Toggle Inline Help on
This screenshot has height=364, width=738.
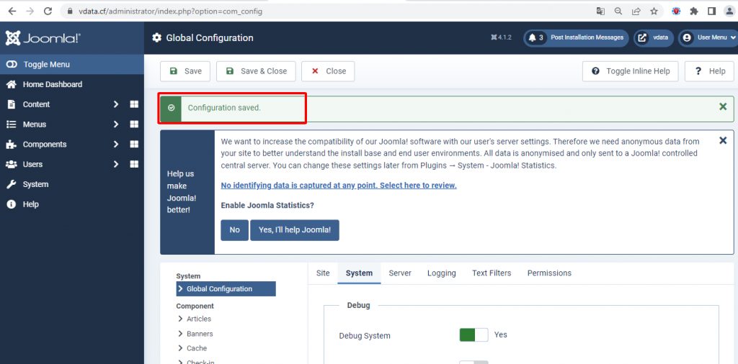click(x=631, y=71)
